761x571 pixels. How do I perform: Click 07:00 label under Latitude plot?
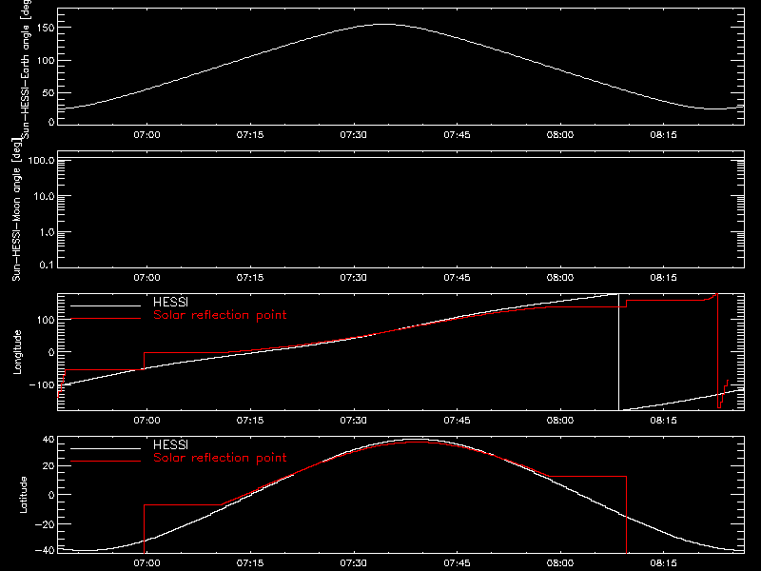coord(146,563)
